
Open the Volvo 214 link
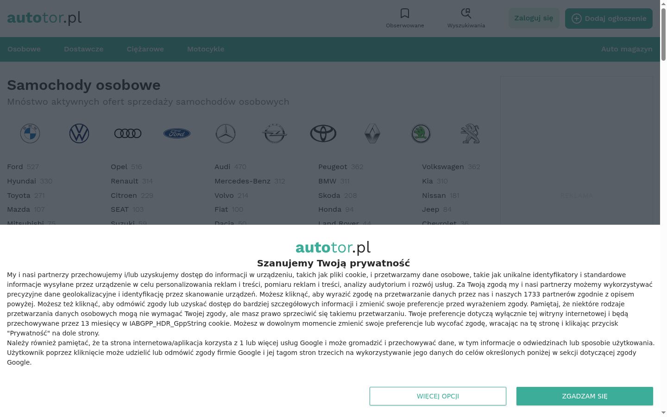(x=231, y=196)
